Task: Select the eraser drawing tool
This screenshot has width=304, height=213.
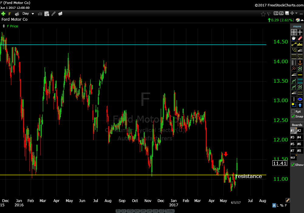Action: [300, 39]
